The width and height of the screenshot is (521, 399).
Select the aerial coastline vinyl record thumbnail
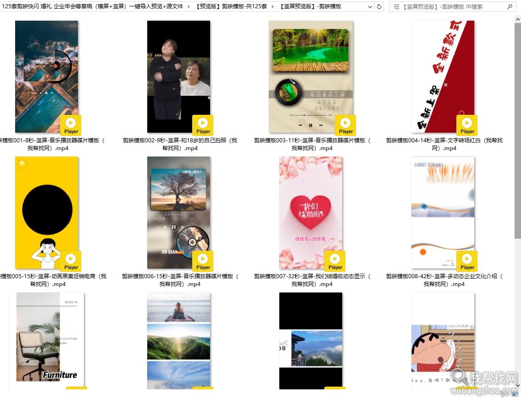coord(46,77)
